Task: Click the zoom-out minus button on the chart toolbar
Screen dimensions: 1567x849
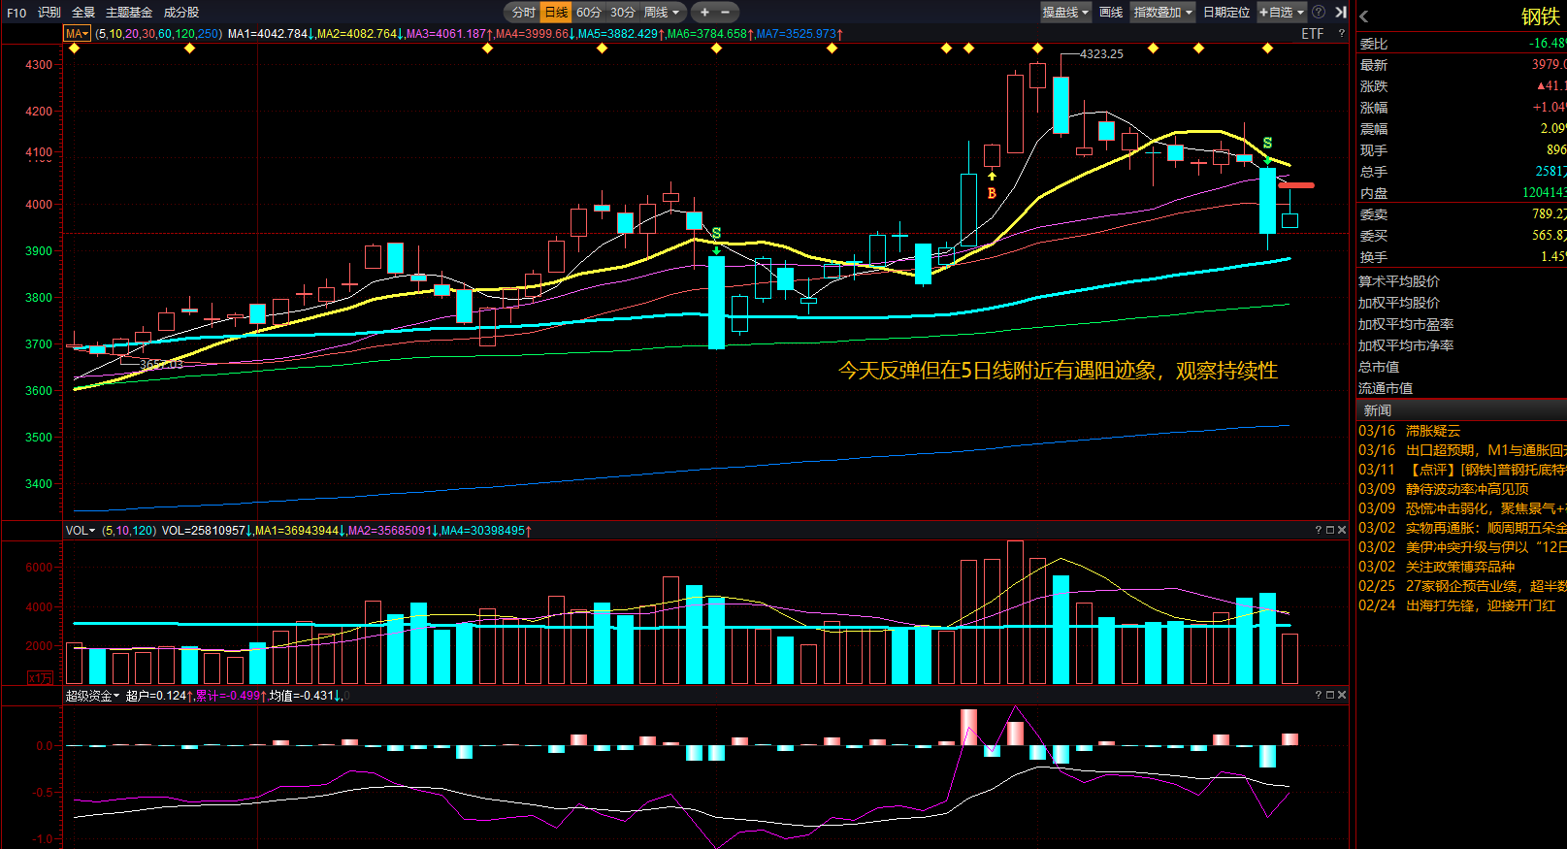Action: (x=725, y=13)
